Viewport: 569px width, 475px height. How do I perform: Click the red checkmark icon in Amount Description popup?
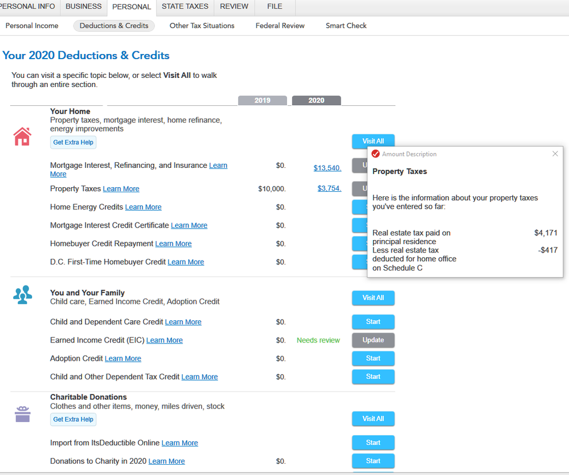click(375, 154)
